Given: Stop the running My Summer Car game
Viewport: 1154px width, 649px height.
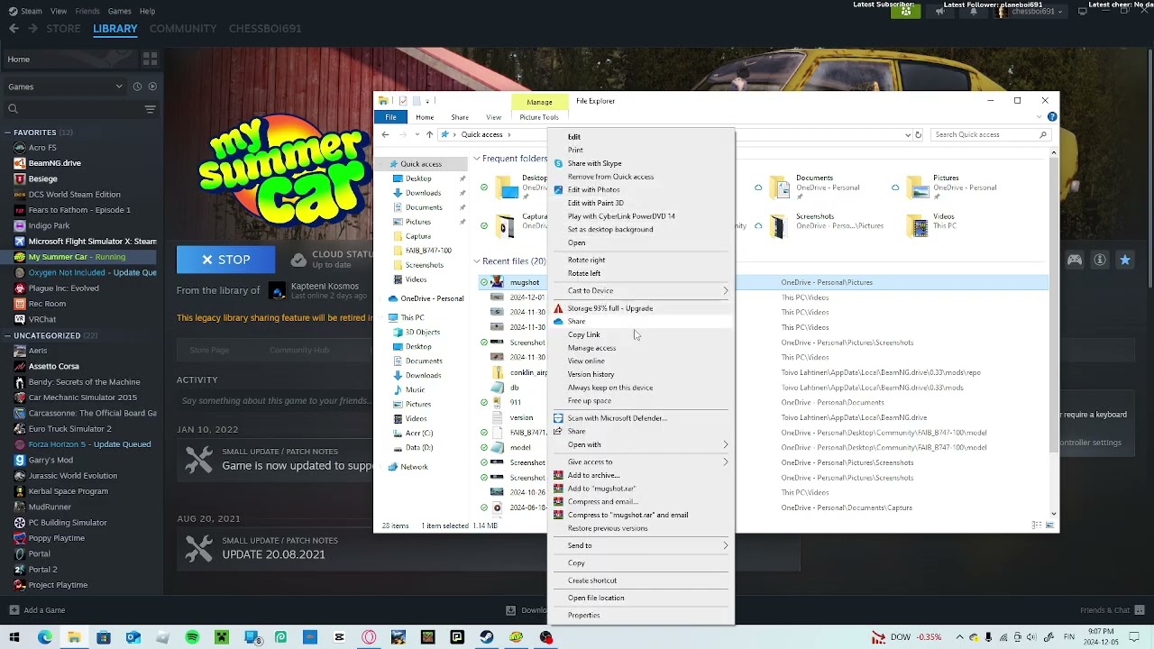Looking at the screenshot, I should [x=225, y=260].
